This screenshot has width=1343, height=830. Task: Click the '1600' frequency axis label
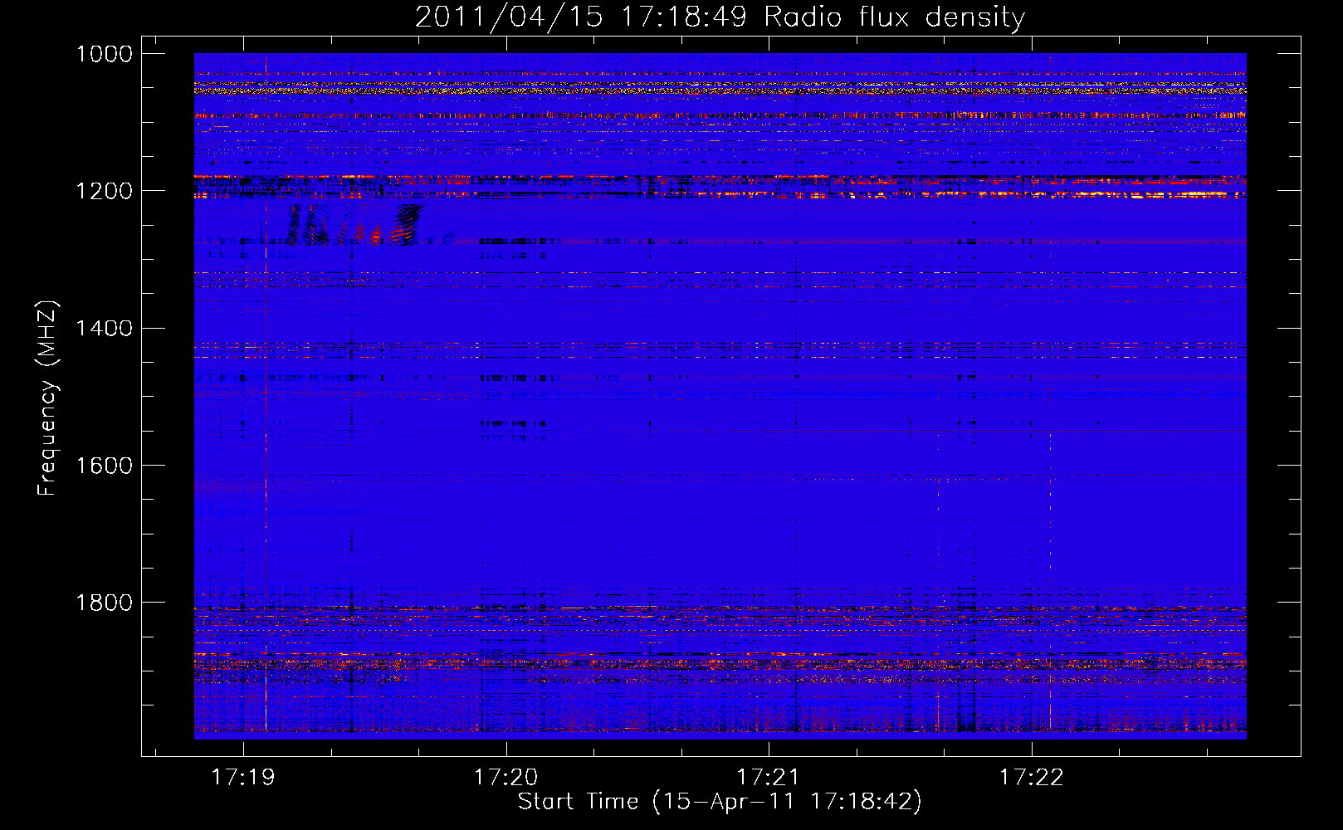(x=104, y=466)
